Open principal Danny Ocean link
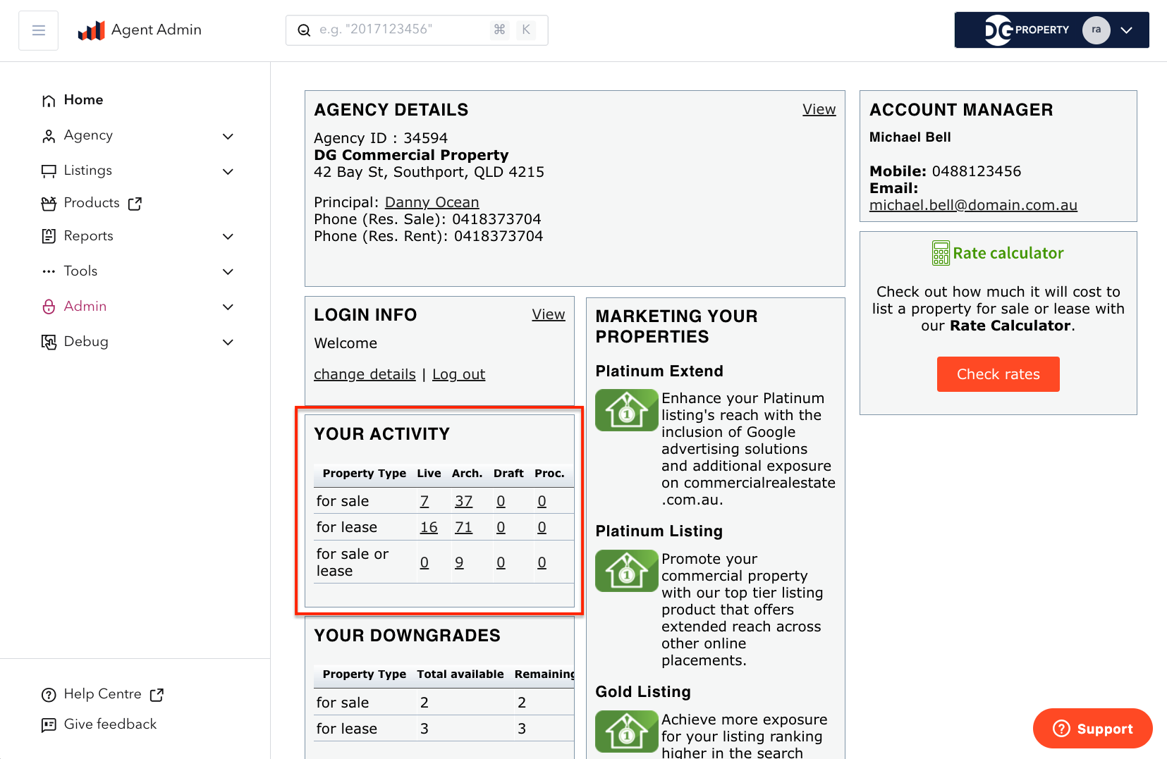The width and height of the screenshot is (1167, 759). click(x=432, y=202)
